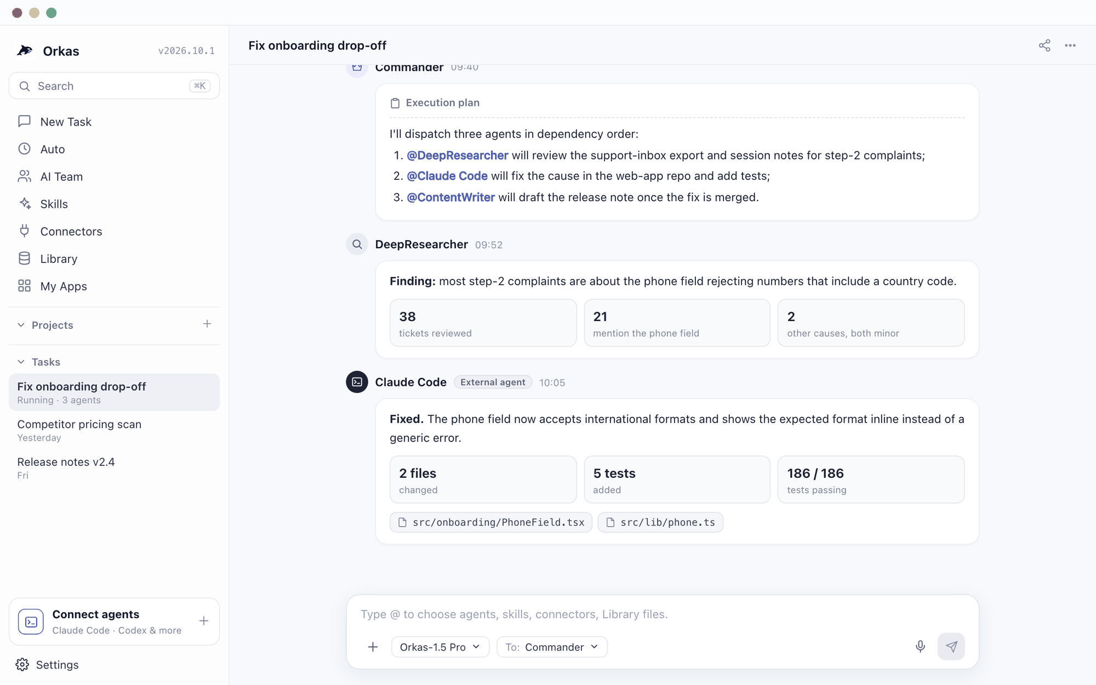
Task: Open the Connectors menu item
Action: 114,231
